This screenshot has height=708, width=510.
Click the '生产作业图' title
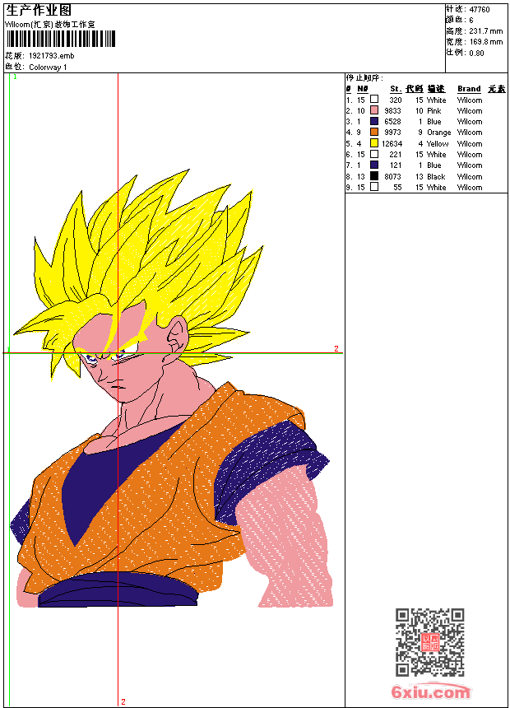pos(39,11)
